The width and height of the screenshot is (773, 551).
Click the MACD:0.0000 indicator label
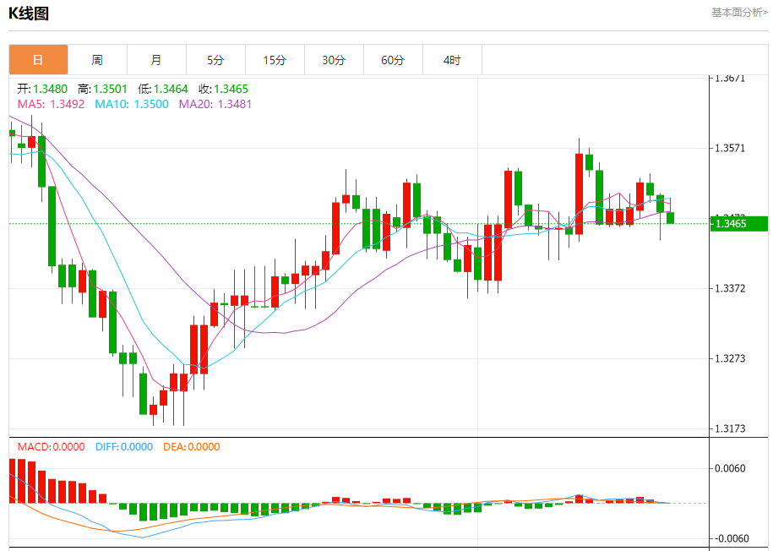coord(52,447)
